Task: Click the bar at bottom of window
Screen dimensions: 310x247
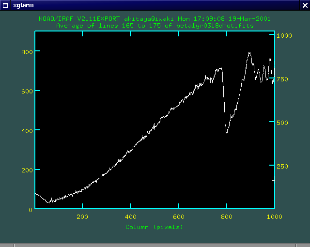Action: click(x=155, y=245)
